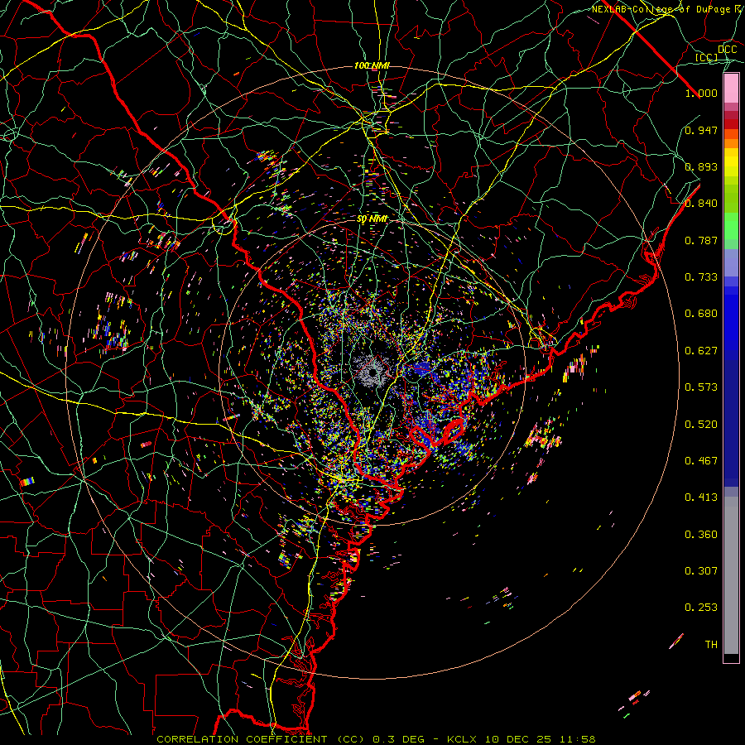Viewport: 745px width, 745px height.
Task: Click the CORRELATION COEFFICIENT (CC) footer title
Action: pyautogui.click(x=261, y=739)
